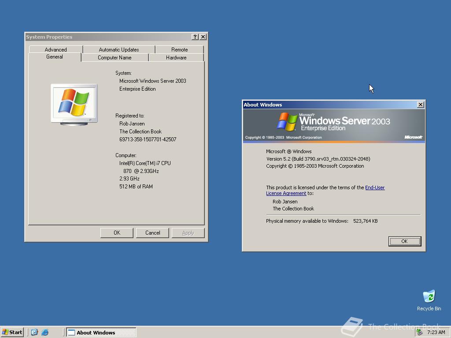Select the General tab

click(55, 57)
